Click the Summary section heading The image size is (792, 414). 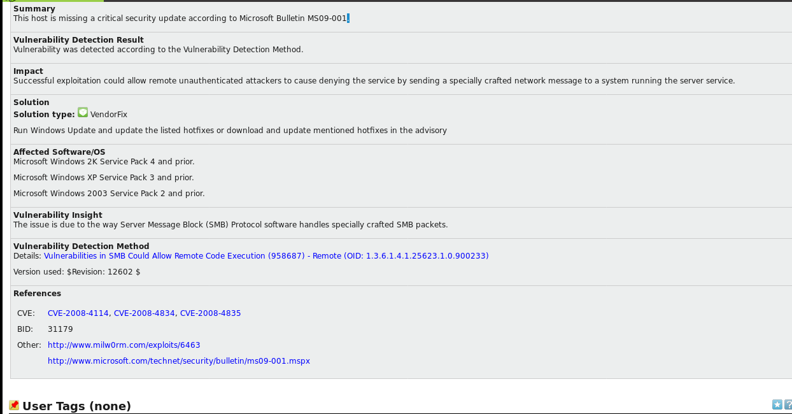[x=34, y=9]
